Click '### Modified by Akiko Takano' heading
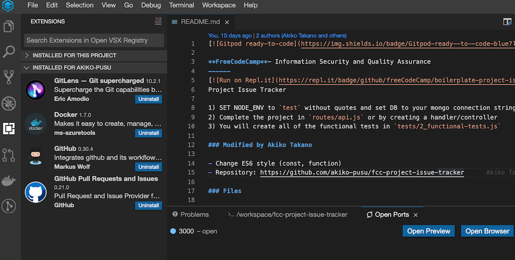This screenshot has height=260, width=515. click(x=260, y=144)
